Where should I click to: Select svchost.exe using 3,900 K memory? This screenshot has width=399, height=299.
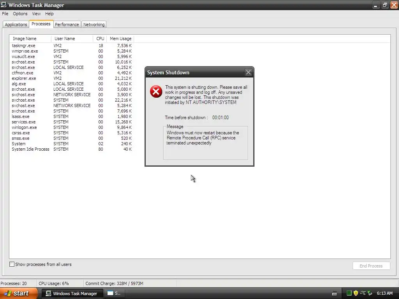[x=72, y=95]
